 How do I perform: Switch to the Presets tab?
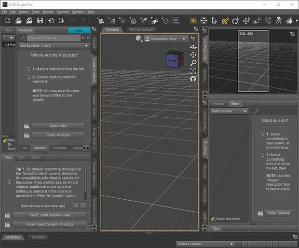[218, 104]
